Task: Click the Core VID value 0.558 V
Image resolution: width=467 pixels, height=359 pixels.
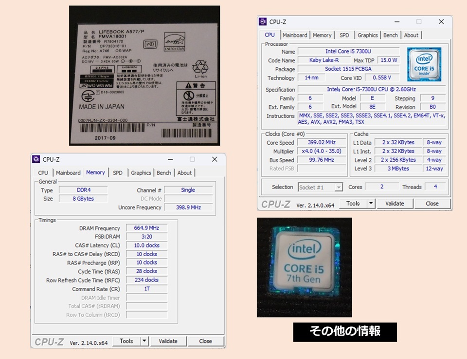Action: 382,77
